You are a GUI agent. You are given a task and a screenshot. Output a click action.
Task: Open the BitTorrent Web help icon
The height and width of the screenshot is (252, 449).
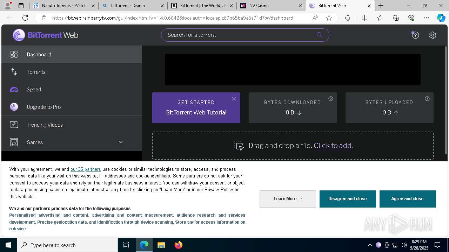[415, 35]
